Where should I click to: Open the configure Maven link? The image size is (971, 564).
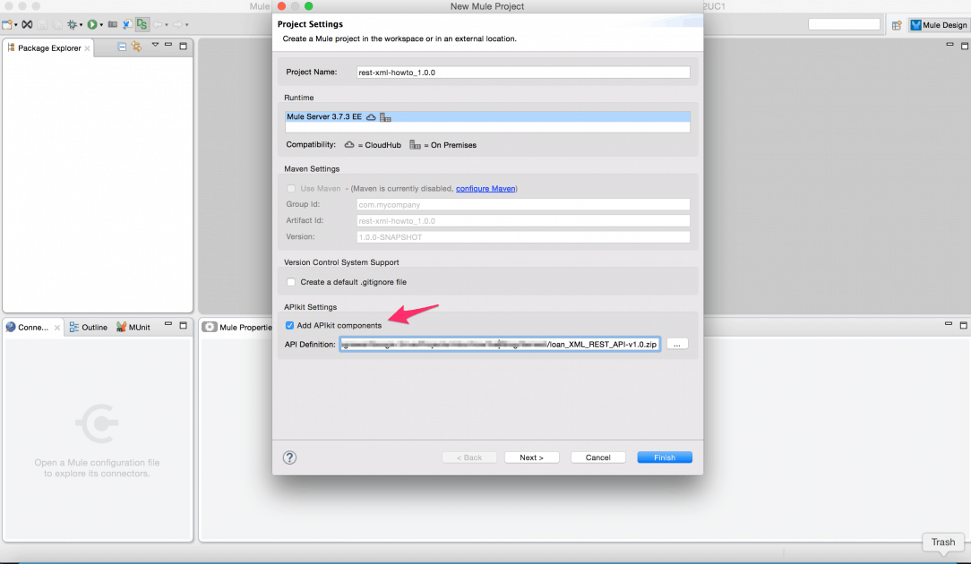(x=486, y=189)
